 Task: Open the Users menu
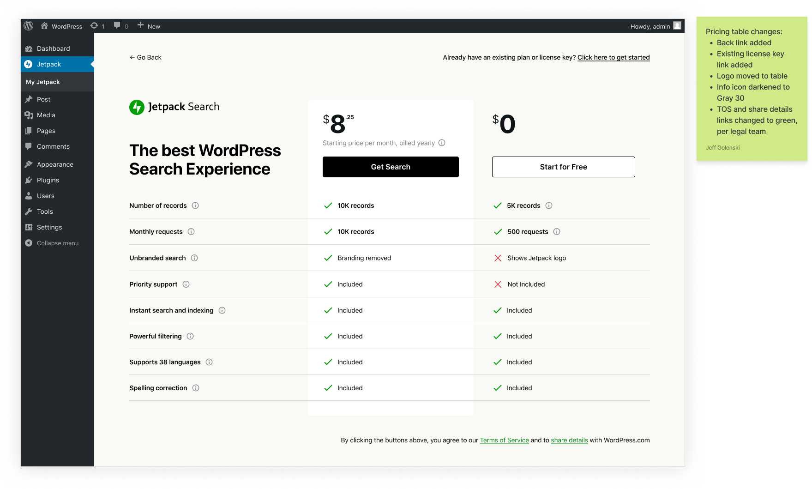[x=57, y=196]
